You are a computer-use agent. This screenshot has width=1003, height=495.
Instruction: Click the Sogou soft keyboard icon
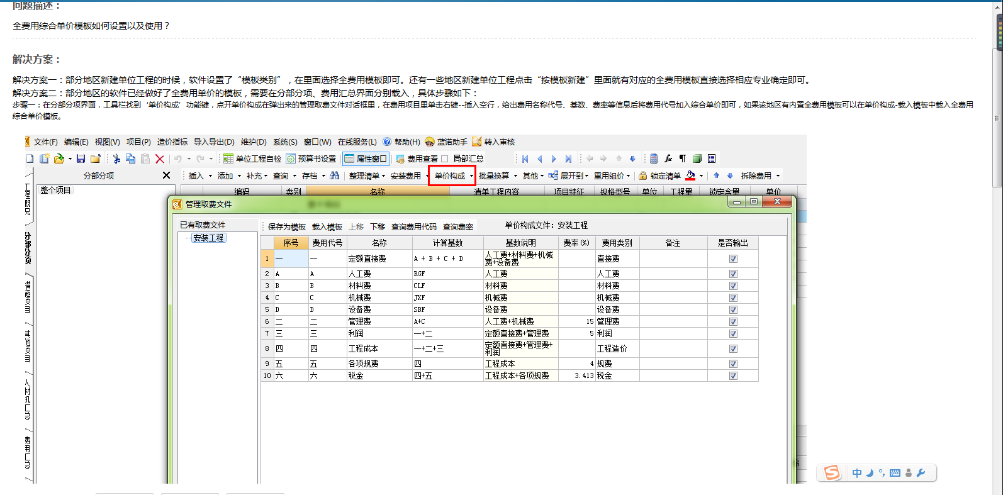895,473
